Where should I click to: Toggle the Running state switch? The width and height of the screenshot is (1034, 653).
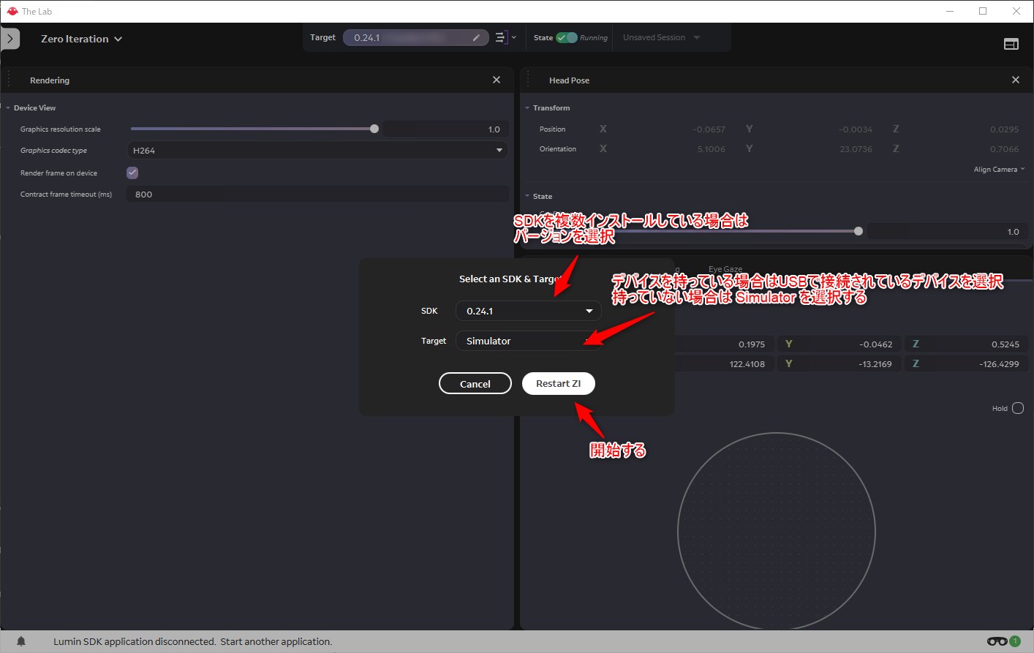pos(567,37)
